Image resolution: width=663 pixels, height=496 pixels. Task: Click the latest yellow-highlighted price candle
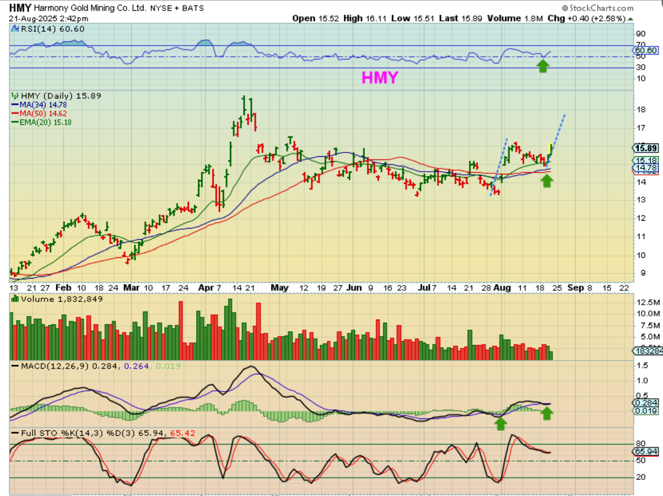[550, 149]
